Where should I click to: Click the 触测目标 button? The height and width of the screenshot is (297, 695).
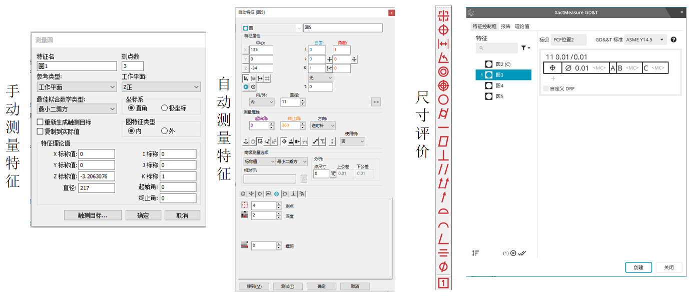pyautogui.click(x=93, y=215)
